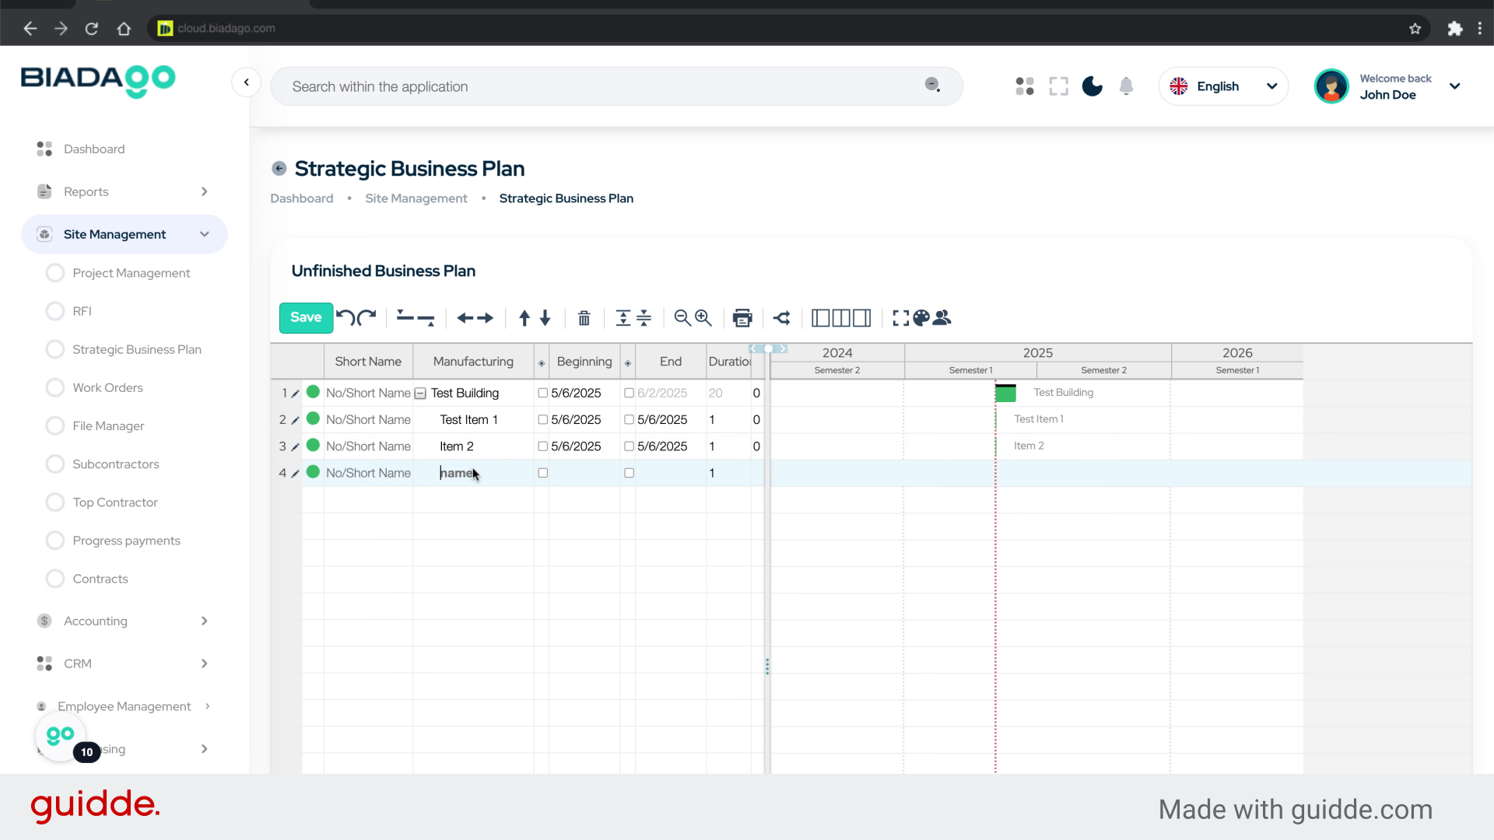1494x840 pixels.
Task: Open Work Orders in sidebar
Action: click(107, 387)
